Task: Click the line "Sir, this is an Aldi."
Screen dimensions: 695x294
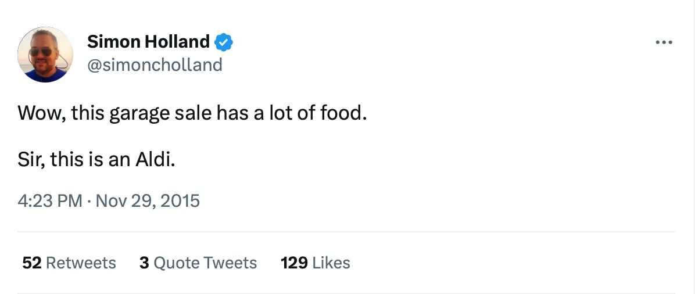Action: tap(96, 159)
